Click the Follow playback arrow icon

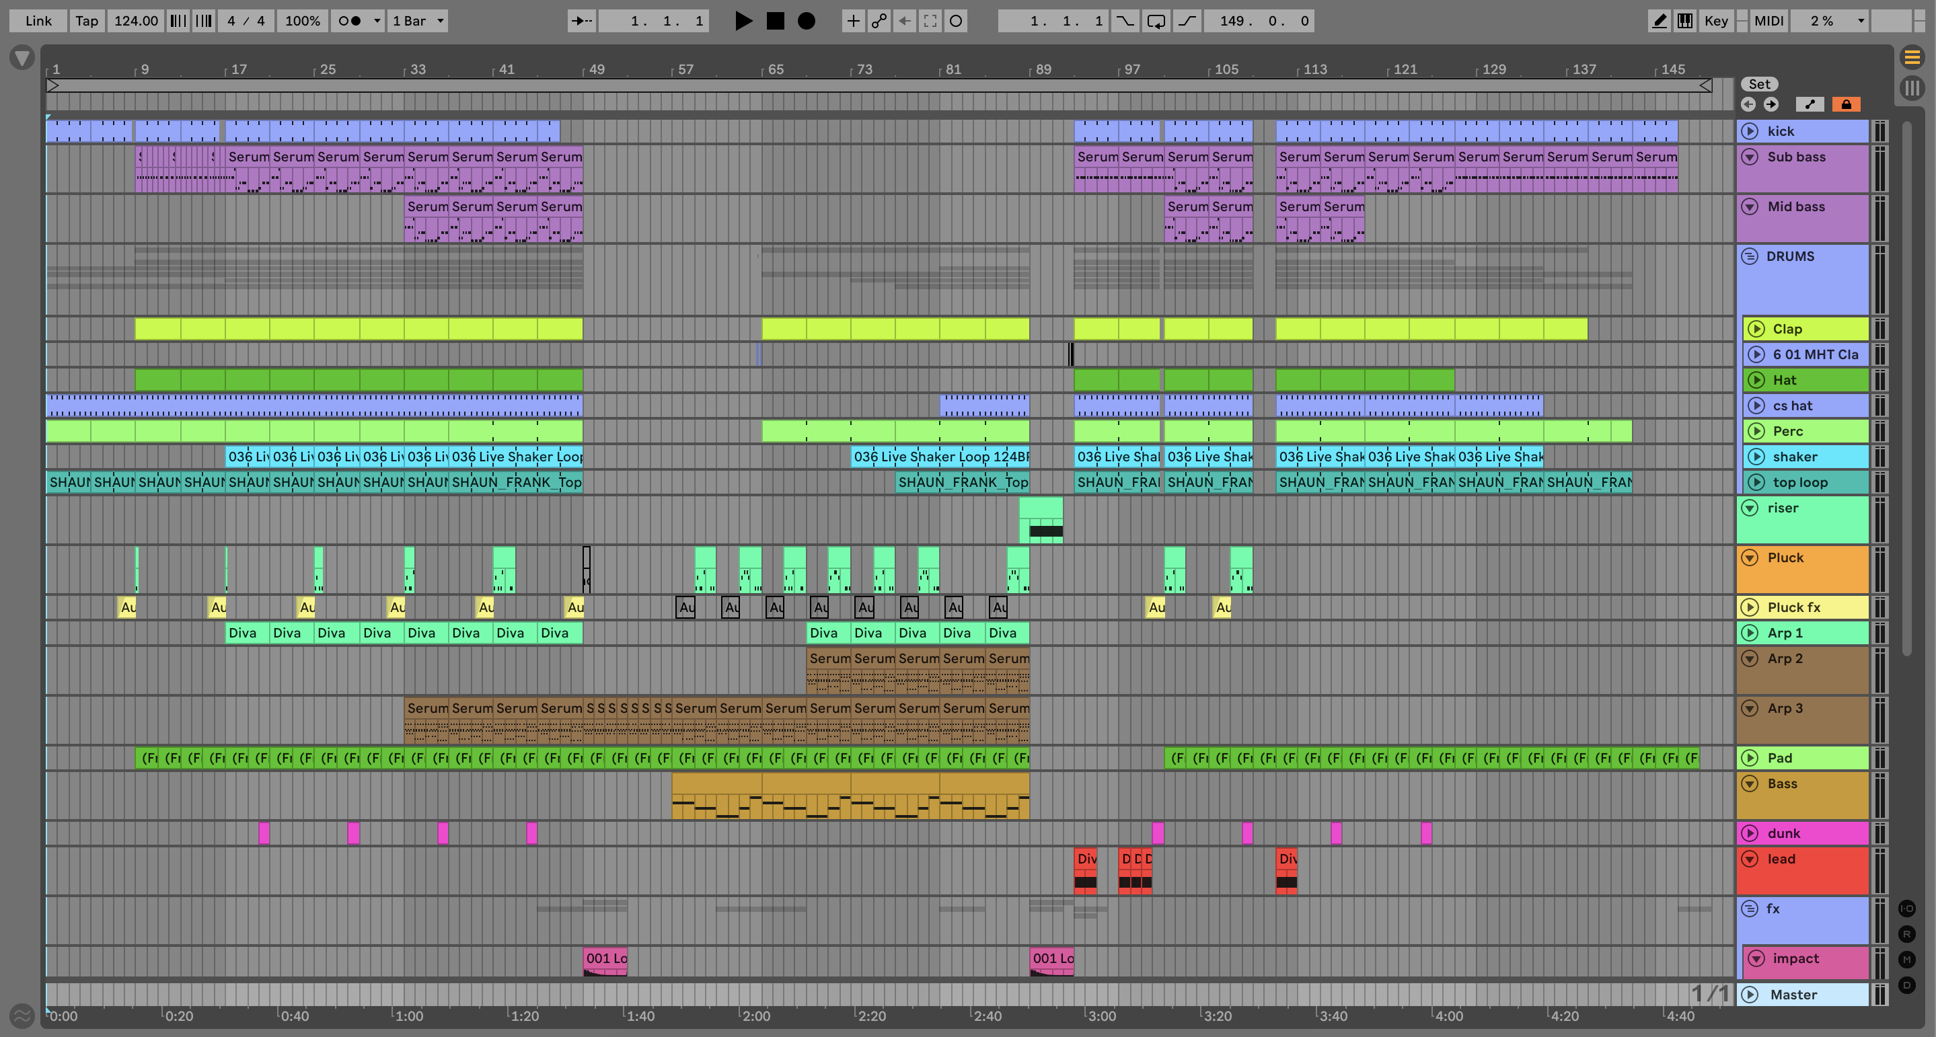click(581, 21)
